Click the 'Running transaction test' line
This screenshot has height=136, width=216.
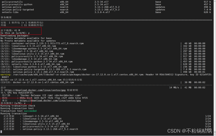17,108
